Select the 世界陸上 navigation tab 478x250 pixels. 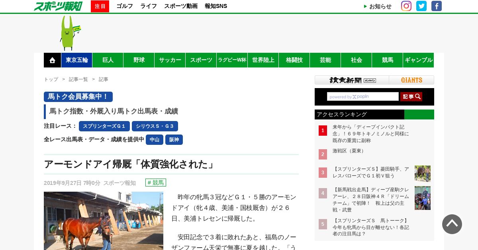click(x=263, y=60)
